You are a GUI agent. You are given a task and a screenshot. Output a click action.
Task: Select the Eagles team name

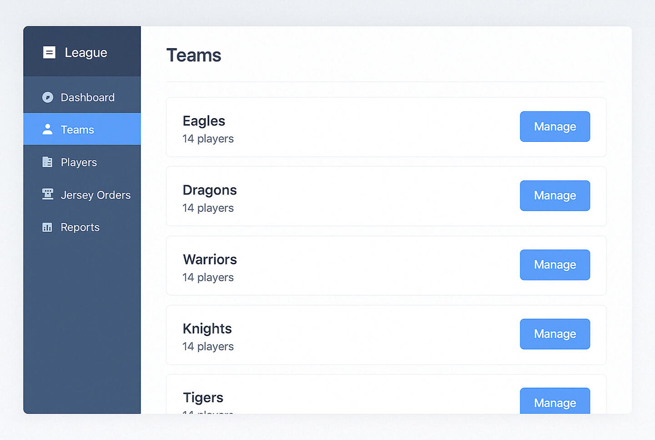point(204,121)
